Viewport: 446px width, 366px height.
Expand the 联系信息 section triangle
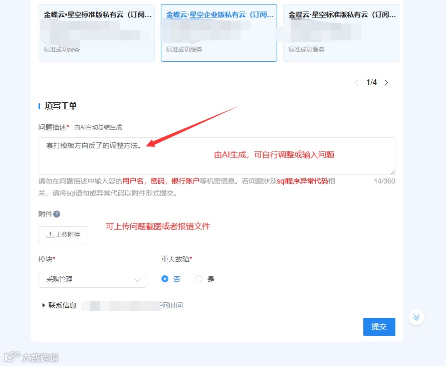pyautogui.click(x=44, y=305)
